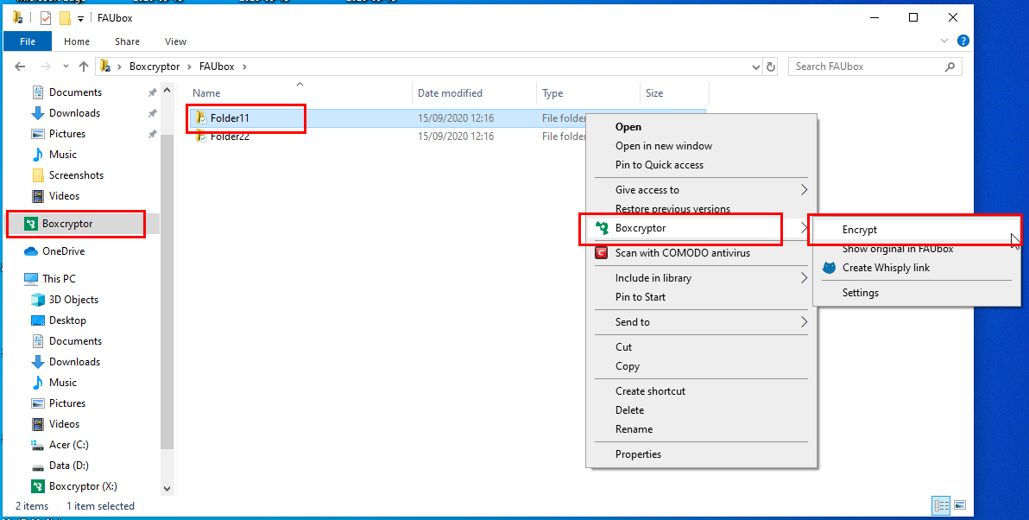Choose Delete in the context menu
The width and height of the screenshot is (1029, 520).
[629, 409]
